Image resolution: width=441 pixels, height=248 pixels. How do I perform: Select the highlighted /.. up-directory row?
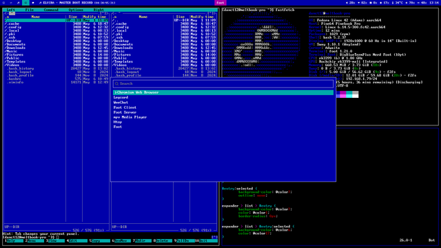57,20
